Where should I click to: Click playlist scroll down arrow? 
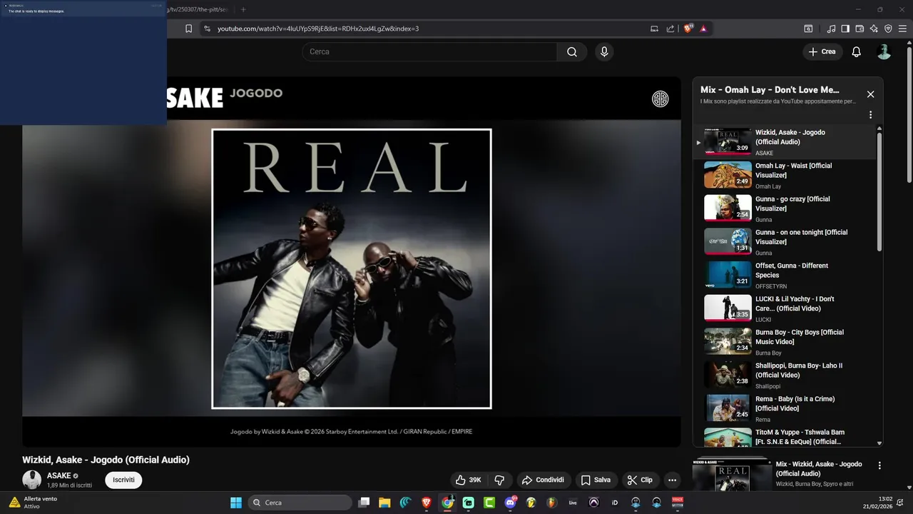[x=879, y=443]
